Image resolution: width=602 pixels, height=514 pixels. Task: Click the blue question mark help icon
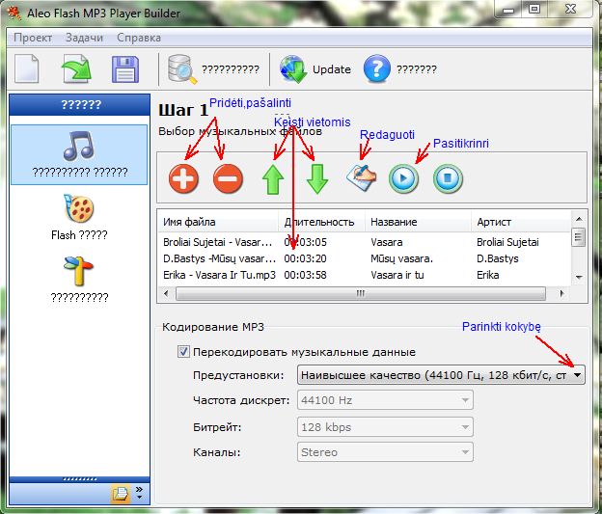(376, 69)
